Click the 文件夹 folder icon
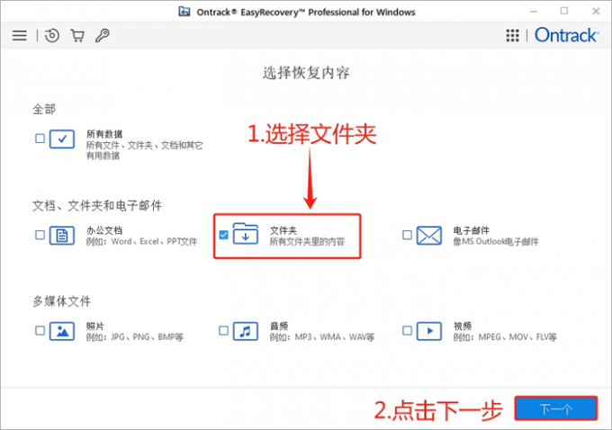Image resolution: width=612 pixels, height=430 pixels. [246, 234]
